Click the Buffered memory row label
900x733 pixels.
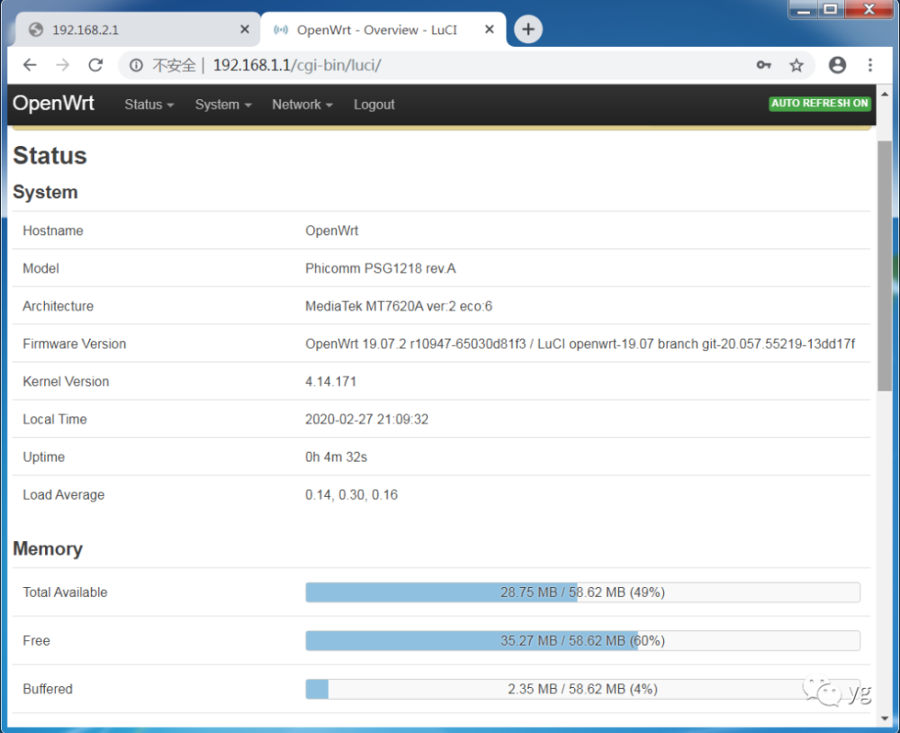tap(48, 689)
